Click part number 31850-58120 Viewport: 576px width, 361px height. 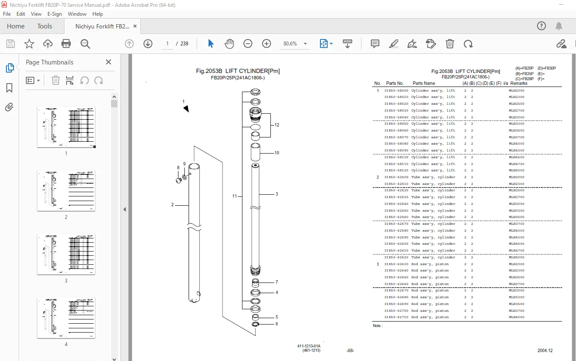396,171
